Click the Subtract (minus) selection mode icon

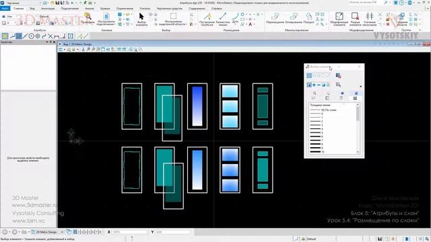319,85
